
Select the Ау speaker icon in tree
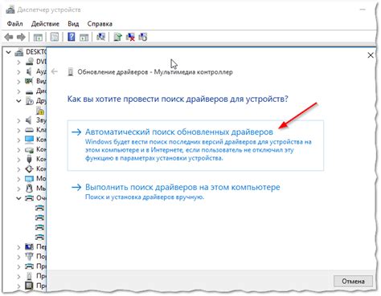tap(29, 71)
